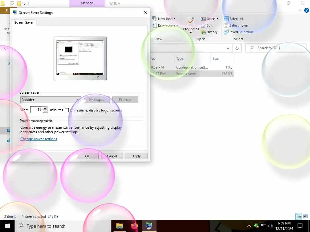Click the blue File Explorer help icon
Viewport: 310px width, 232px height.
(x=306, y=10)
